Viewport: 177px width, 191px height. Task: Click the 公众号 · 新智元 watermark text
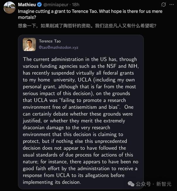154,184
